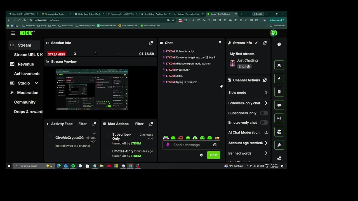Open chat settings gear icon
Viewport: 358px width, 201px height.
[201, 155]
